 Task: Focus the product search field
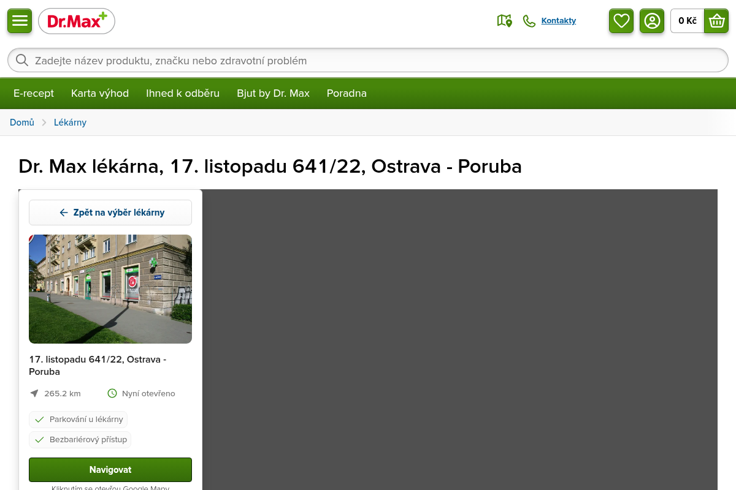[x=368, y=61]
